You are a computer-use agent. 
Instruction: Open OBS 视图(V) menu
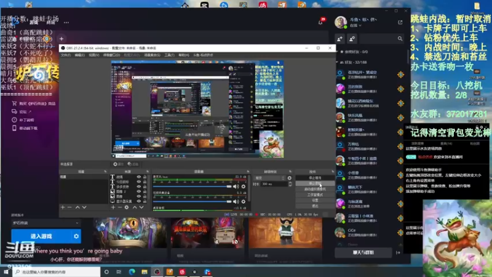pos(94,55)
